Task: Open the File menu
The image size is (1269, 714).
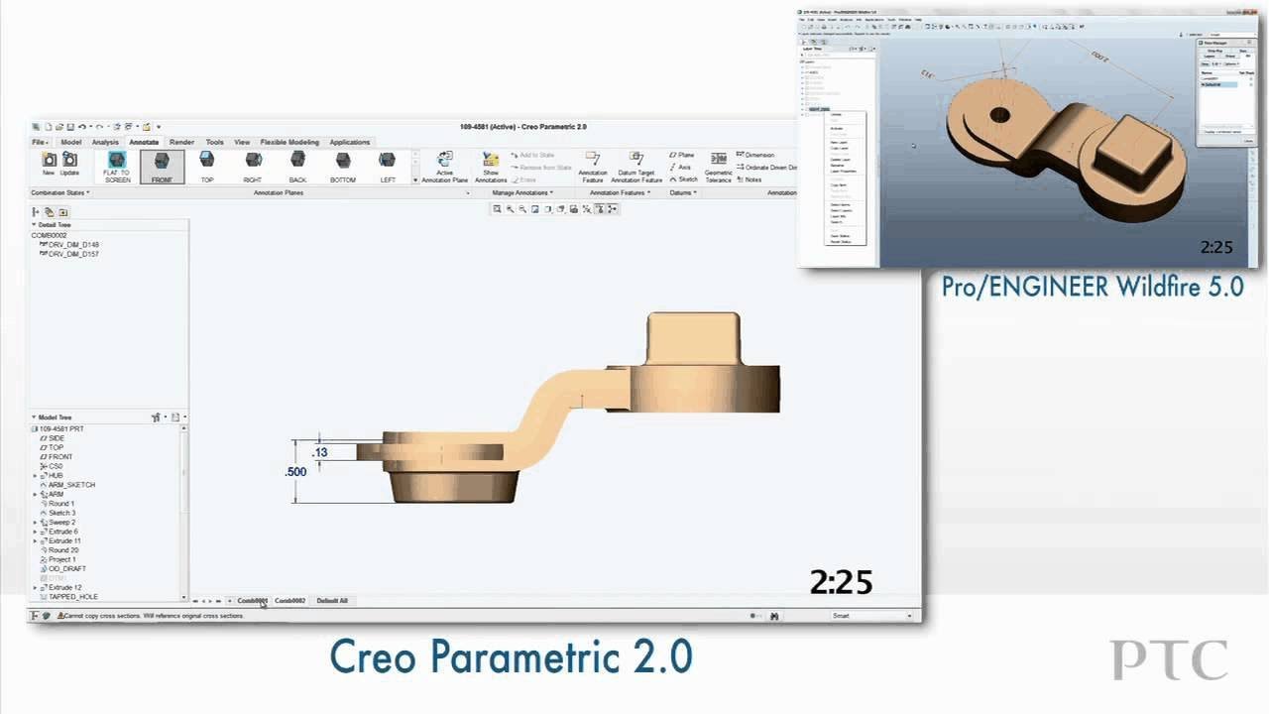Action: point(40,142)
